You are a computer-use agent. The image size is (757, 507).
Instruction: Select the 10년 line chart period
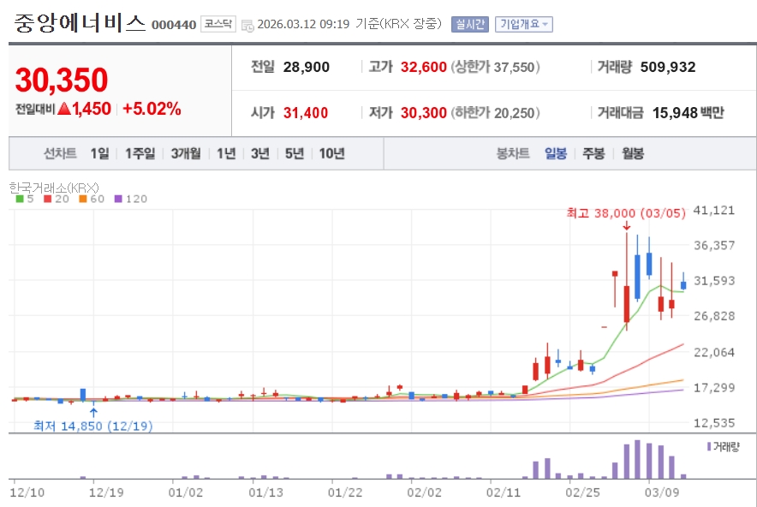coord(332,153)
